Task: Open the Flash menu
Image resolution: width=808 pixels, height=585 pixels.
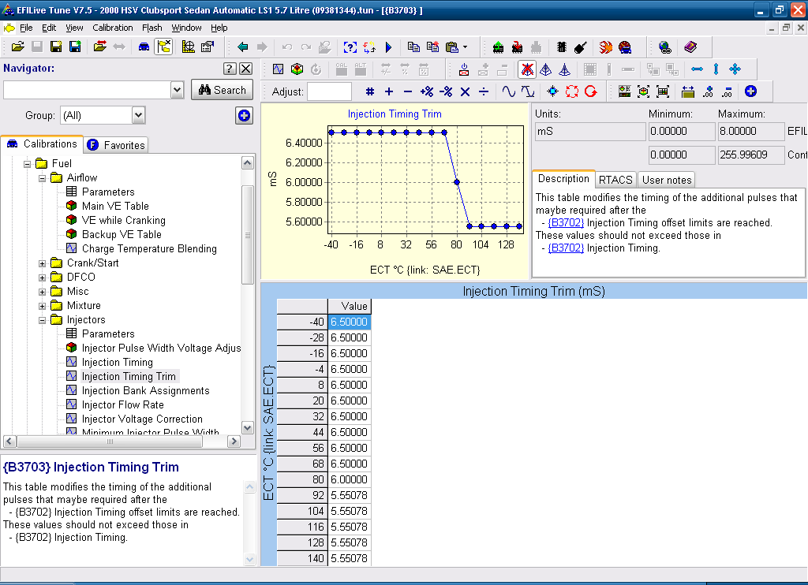Action: [152, 28]
